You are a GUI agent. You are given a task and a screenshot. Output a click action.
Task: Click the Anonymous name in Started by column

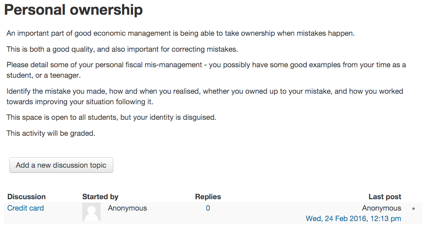[x=127, y=208]
